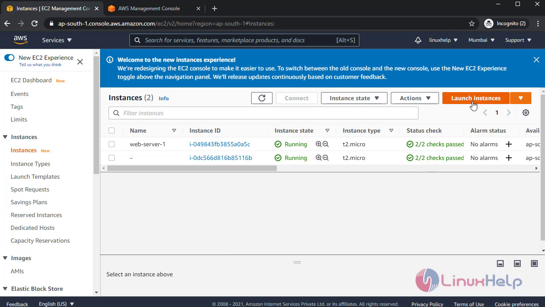
Task: Open the Support dropdown
Action: point(518,40)
